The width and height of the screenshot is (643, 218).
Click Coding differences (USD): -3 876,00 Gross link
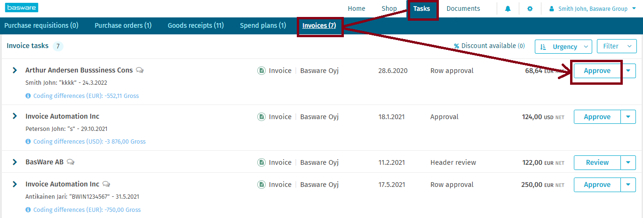89,141
